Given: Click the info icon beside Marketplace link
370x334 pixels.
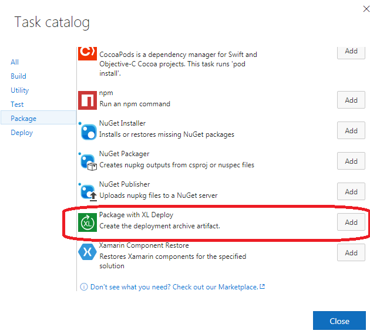Looking at the screenshot, I should click(x=84, y=287).
